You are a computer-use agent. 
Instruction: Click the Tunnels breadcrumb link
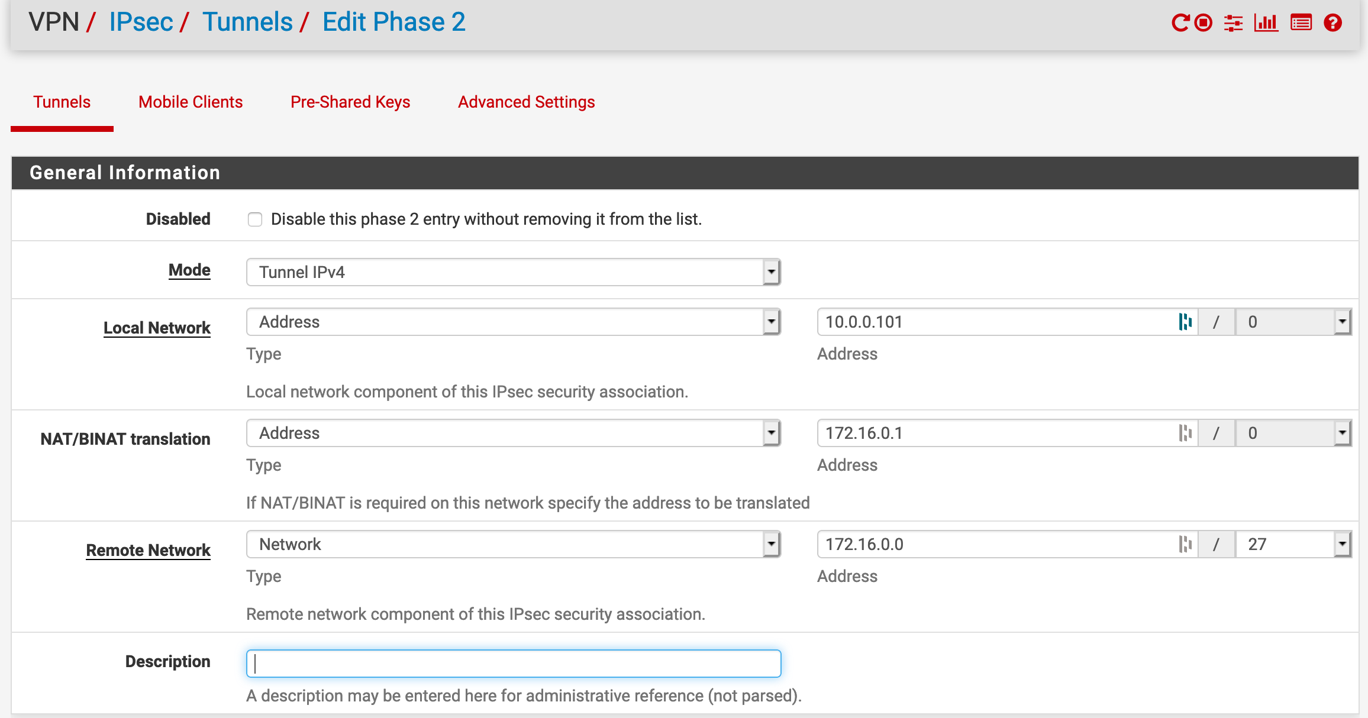tap(247, 22)
